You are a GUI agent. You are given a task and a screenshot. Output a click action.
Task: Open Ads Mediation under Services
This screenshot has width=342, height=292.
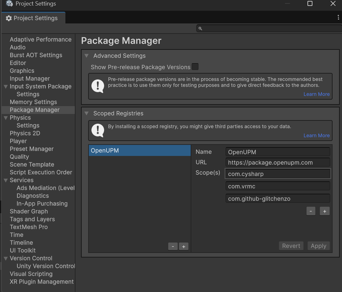(46, 188)
